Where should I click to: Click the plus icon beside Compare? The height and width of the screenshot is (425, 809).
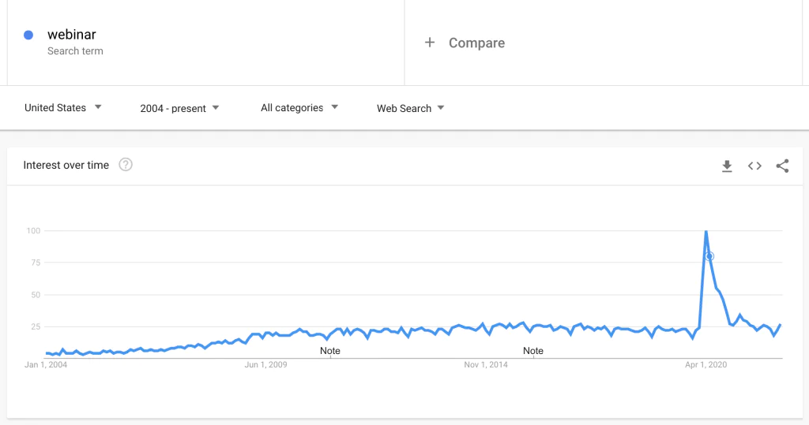(430, 43)
